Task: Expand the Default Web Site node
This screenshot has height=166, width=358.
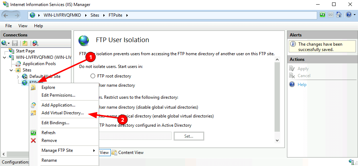Action: click(x=18, y=76)
